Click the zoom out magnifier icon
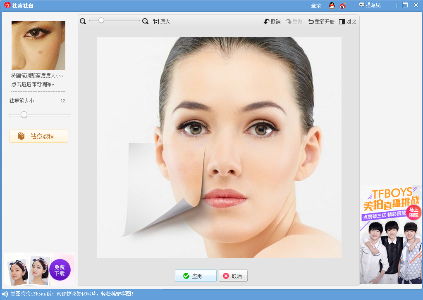Image resolution: width=423 pixels, height=300 pixels. coord(83,21)
